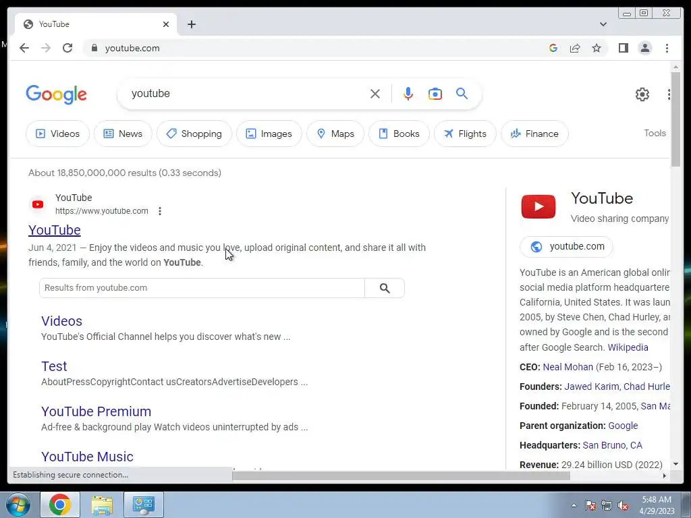Screen dimensions: 691x518
Task: Start voice search with microphone
Action: (408, 94)
